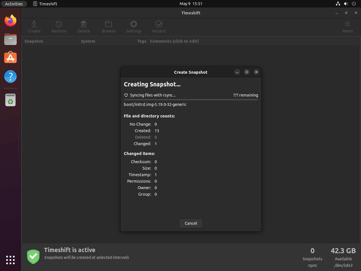This screenshot has height=271, width=361.
Task: Click the Tags column header
Action: pyautogui.click(x=142, y=41)
